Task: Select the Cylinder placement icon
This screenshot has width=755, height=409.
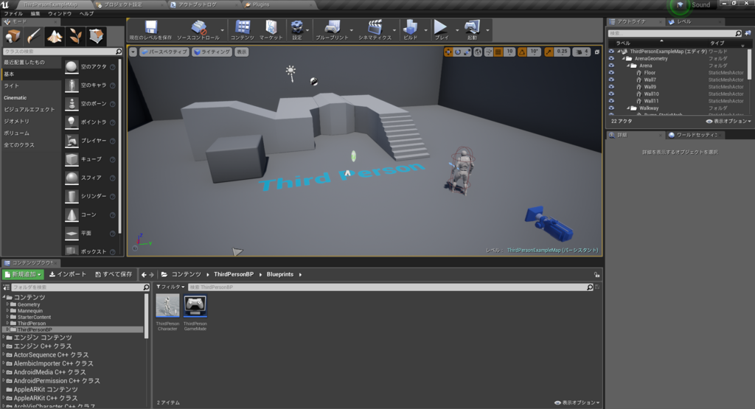Action: click(72, 196)
